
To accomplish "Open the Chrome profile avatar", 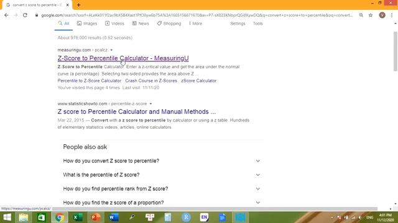I will coord(382,15).
